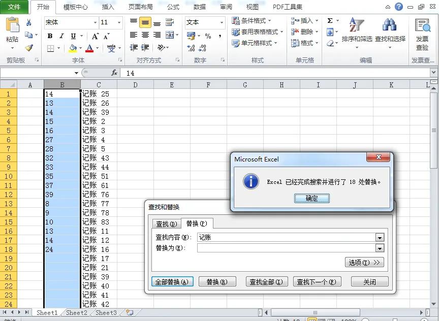
Task: Increase font size with large A
Action: [95, 36]
